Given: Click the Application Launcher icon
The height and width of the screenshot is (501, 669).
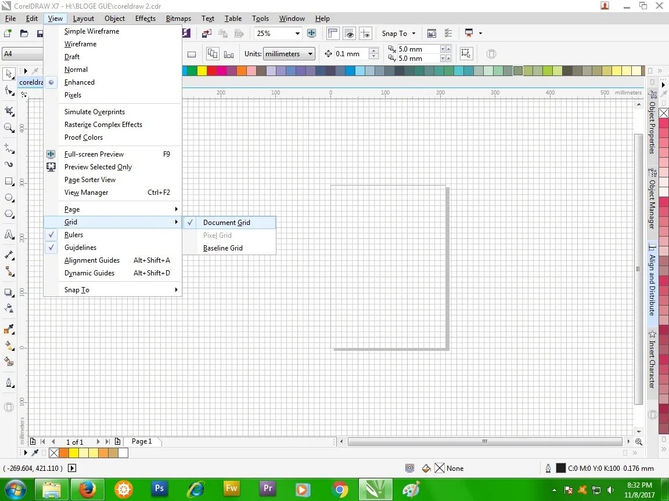Looking at the screenshot, I should point(469,33).
